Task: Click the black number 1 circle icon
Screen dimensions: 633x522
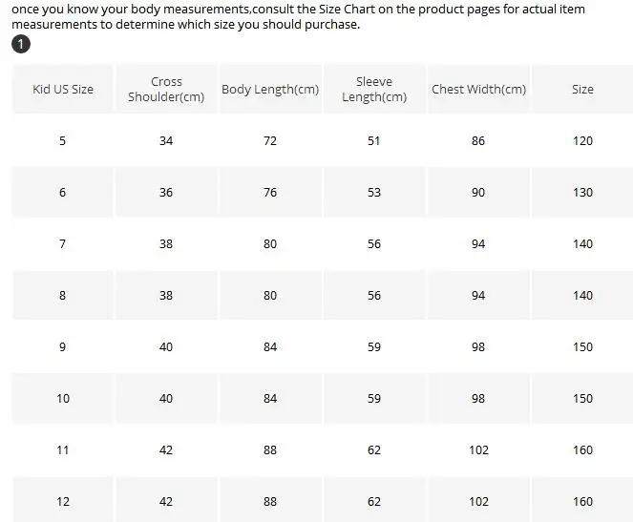Action: [21, 44]
